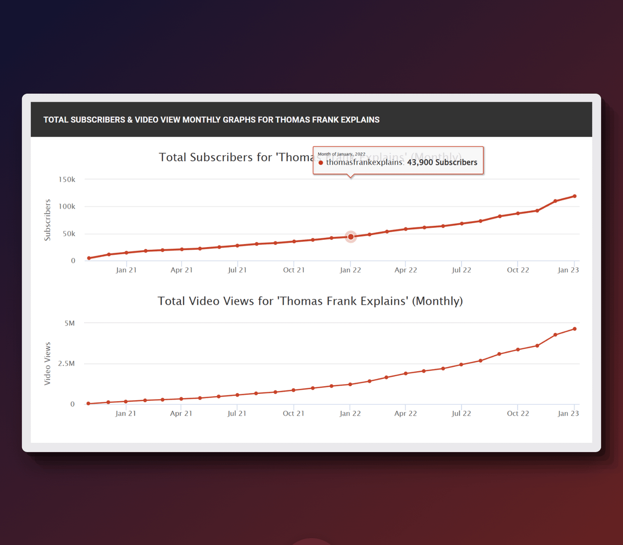Select the first data point of the subscribers line
Image resolution: width=623 pixels, height=545 pixels.
(89, 258)
